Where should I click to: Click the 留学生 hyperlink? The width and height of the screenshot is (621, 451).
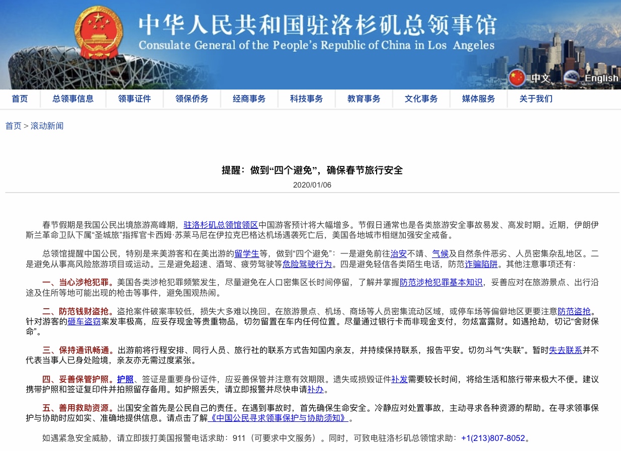pos(247,253)
